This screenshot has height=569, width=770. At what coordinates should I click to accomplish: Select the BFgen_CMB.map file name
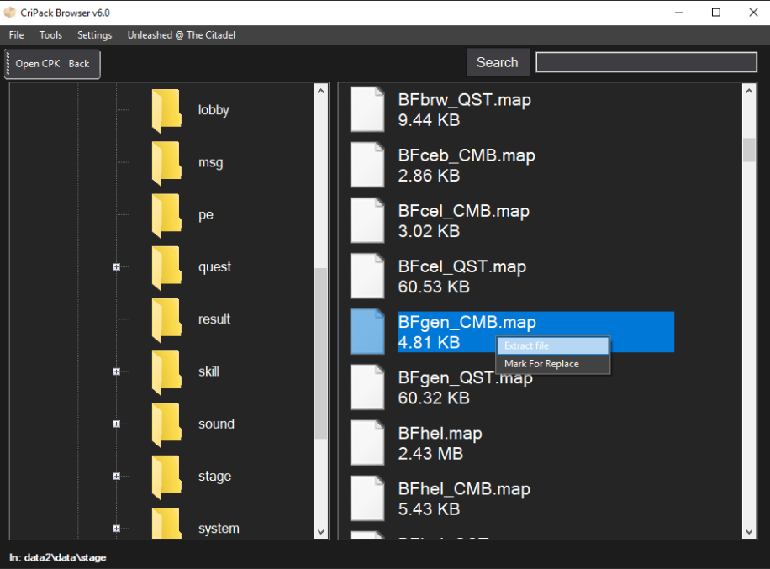(x=467, y=322)
